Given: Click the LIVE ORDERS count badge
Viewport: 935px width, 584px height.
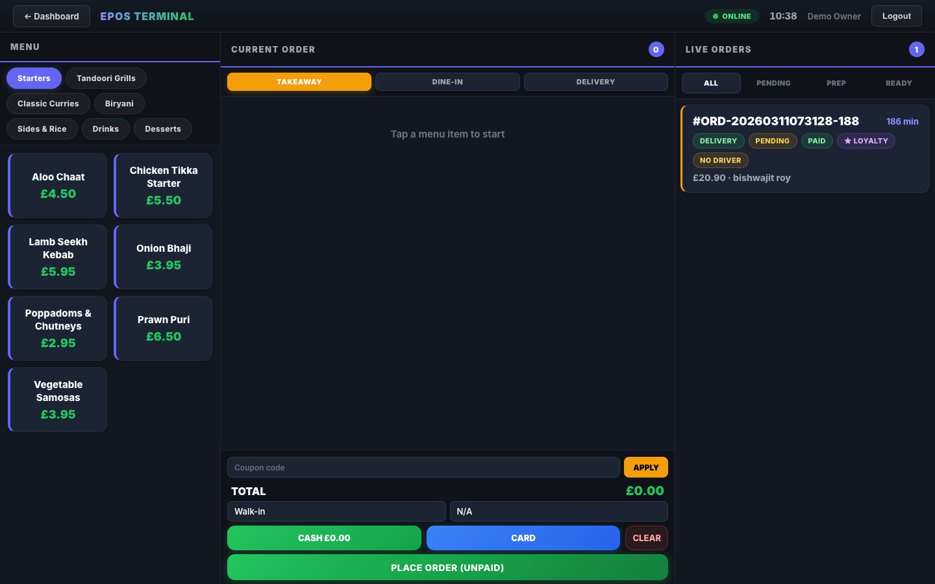Looking at the screenshot, I should [x=917, y=49].
